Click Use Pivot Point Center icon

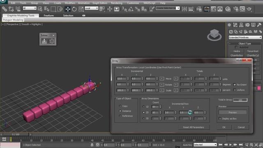click(x=102, y=9)
